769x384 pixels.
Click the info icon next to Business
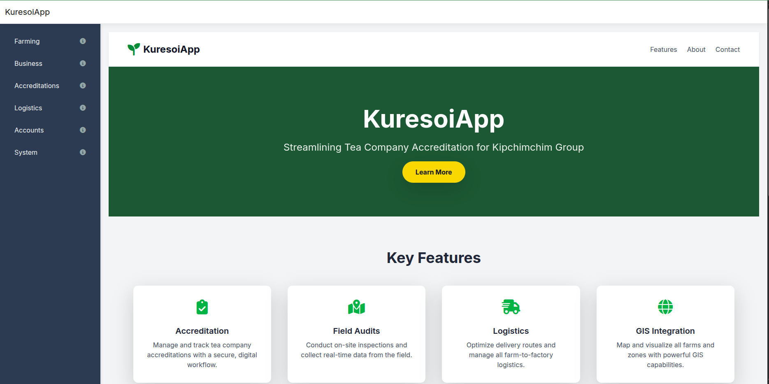tap(83, 63)
